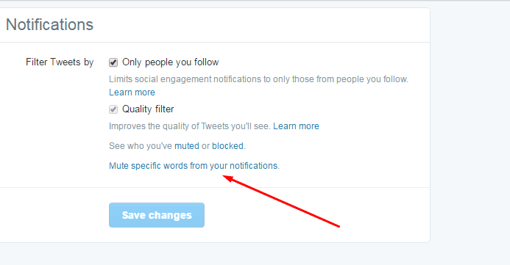Uncheck the Only people you follow checkbox
510x265 pixels.
point(113,62)
